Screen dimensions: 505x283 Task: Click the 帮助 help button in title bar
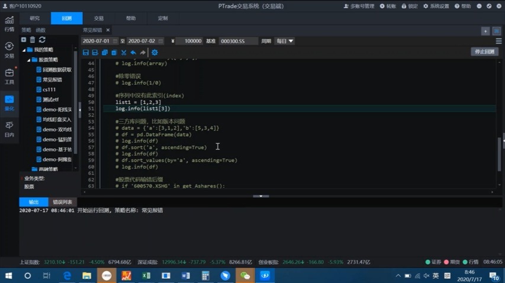(x=462, y=6)
